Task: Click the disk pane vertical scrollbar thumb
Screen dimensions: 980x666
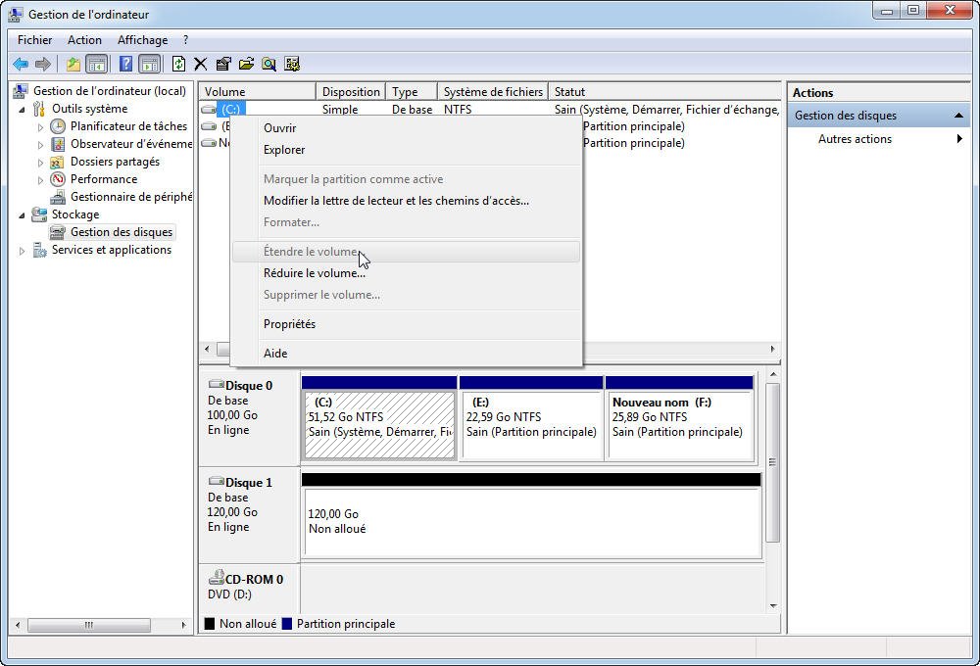Action: [772, 462]
